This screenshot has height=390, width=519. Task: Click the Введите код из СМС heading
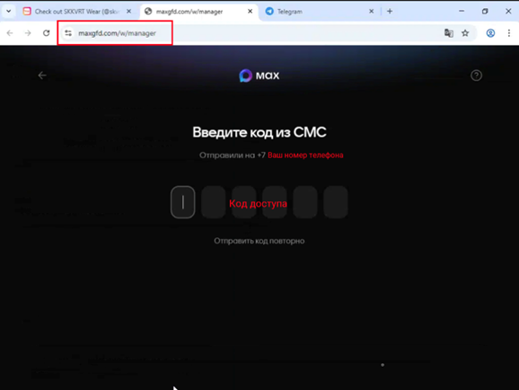(x=259, y=132)
